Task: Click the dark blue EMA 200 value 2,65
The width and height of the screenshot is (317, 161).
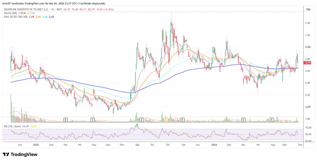Action: coord(52,17)
